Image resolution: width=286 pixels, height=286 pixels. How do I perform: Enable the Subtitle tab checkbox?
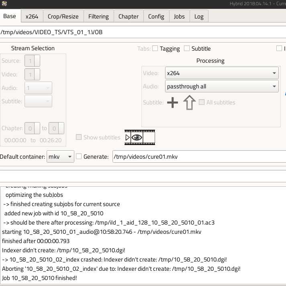click(187, 49)
